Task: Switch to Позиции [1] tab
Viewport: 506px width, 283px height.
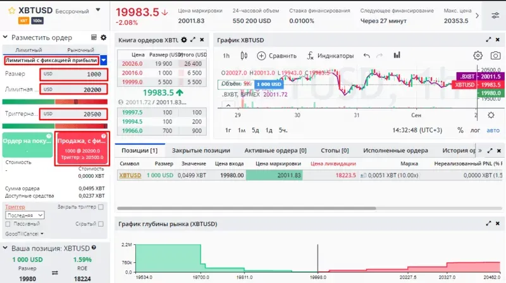Action: tap(139, 150)
